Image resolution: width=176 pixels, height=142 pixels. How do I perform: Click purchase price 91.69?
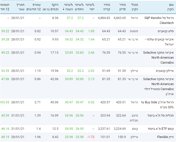(x=106, y=71)
